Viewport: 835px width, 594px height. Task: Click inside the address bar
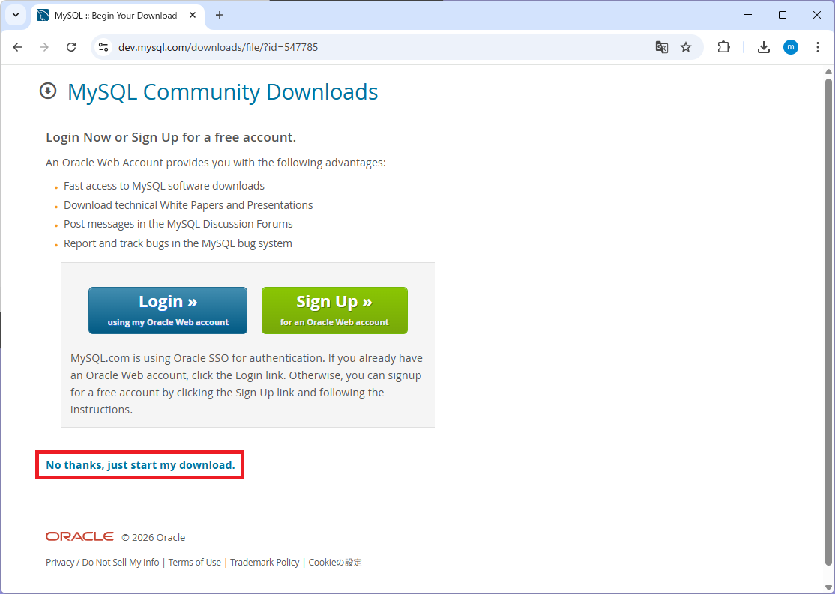300,46
